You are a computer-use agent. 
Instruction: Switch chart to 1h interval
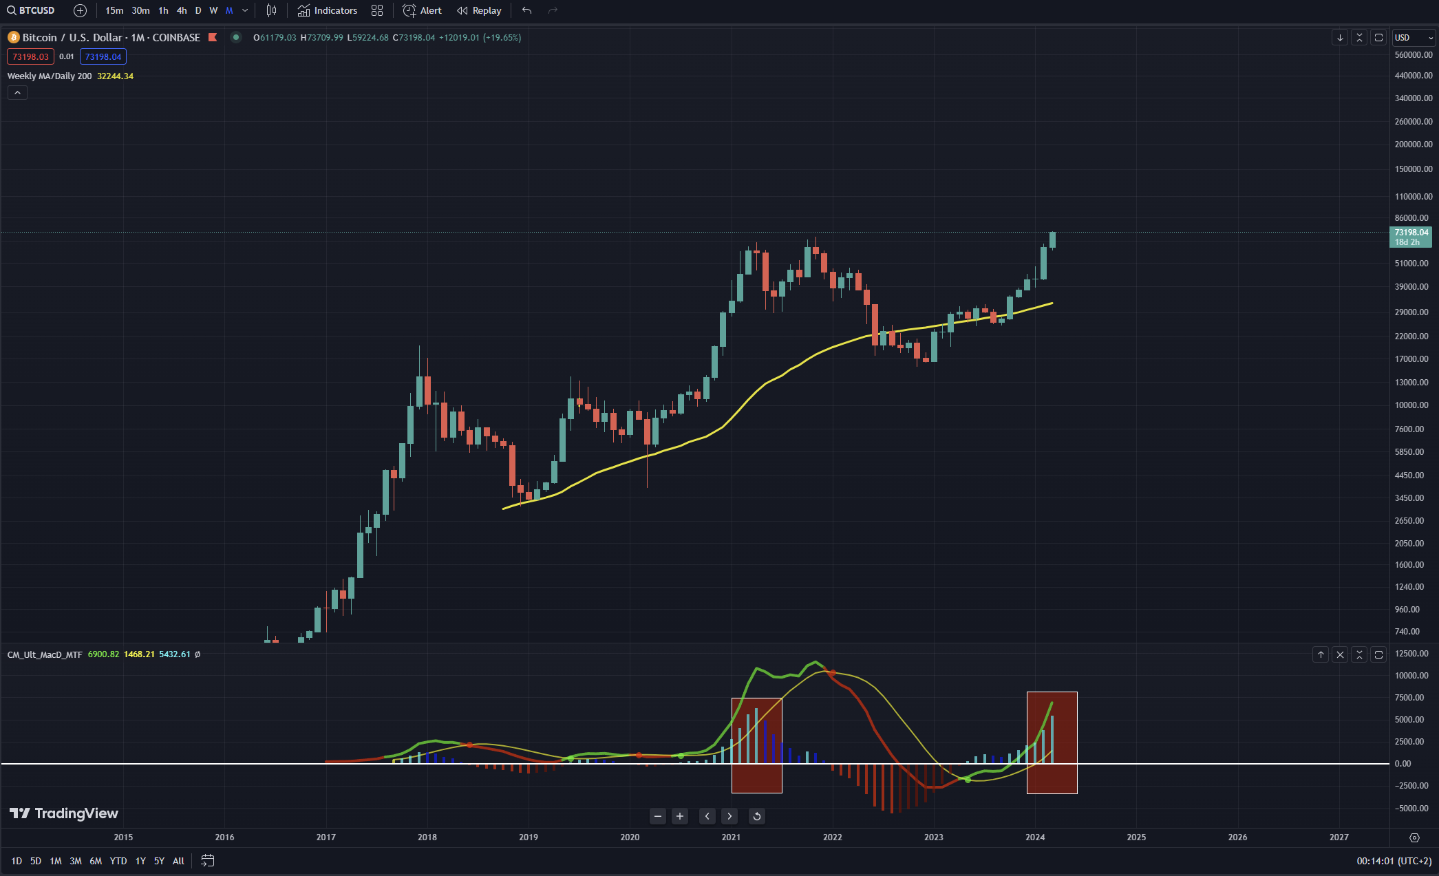(163, 10)
